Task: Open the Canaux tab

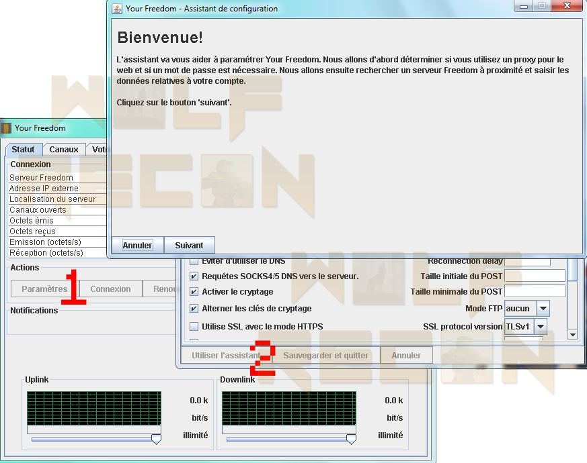Action: [64, 150]
